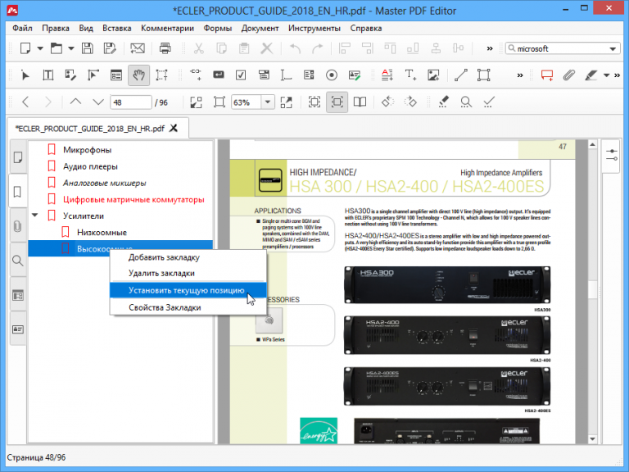Open the search box dropdown arrow

tap(612, 48)
